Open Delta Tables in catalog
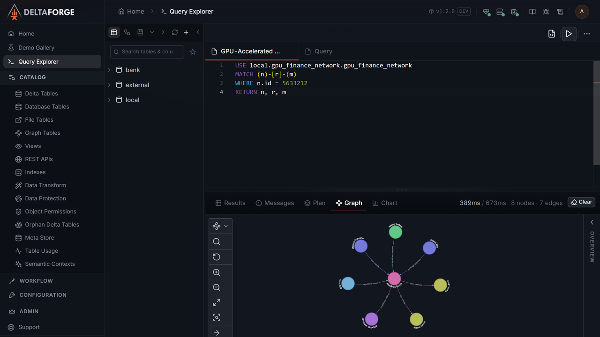This screenshot has width=600, height=337. pyautogui.click(x=41, y=94)
